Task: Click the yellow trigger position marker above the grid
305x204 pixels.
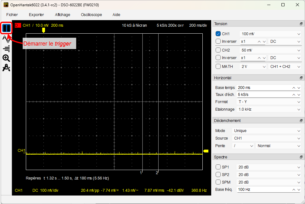Action: tap(43, 30)
